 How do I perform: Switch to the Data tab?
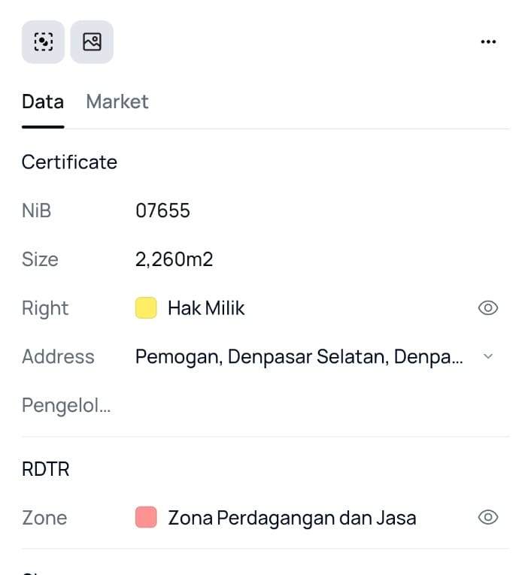(x=42, y=101)
